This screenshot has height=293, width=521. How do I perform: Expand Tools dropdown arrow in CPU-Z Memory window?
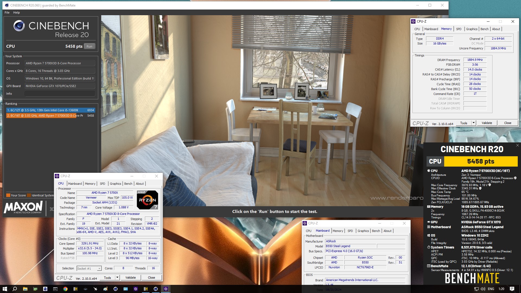(474, 123)
